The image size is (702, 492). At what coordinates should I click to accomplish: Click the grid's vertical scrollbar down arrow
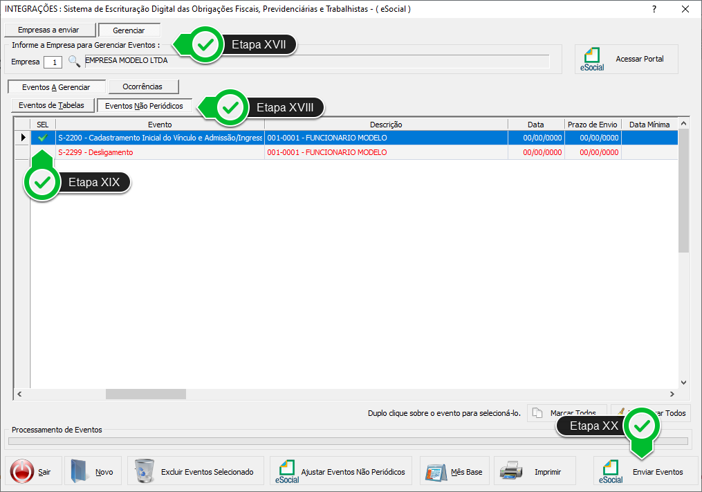[684, 382]
